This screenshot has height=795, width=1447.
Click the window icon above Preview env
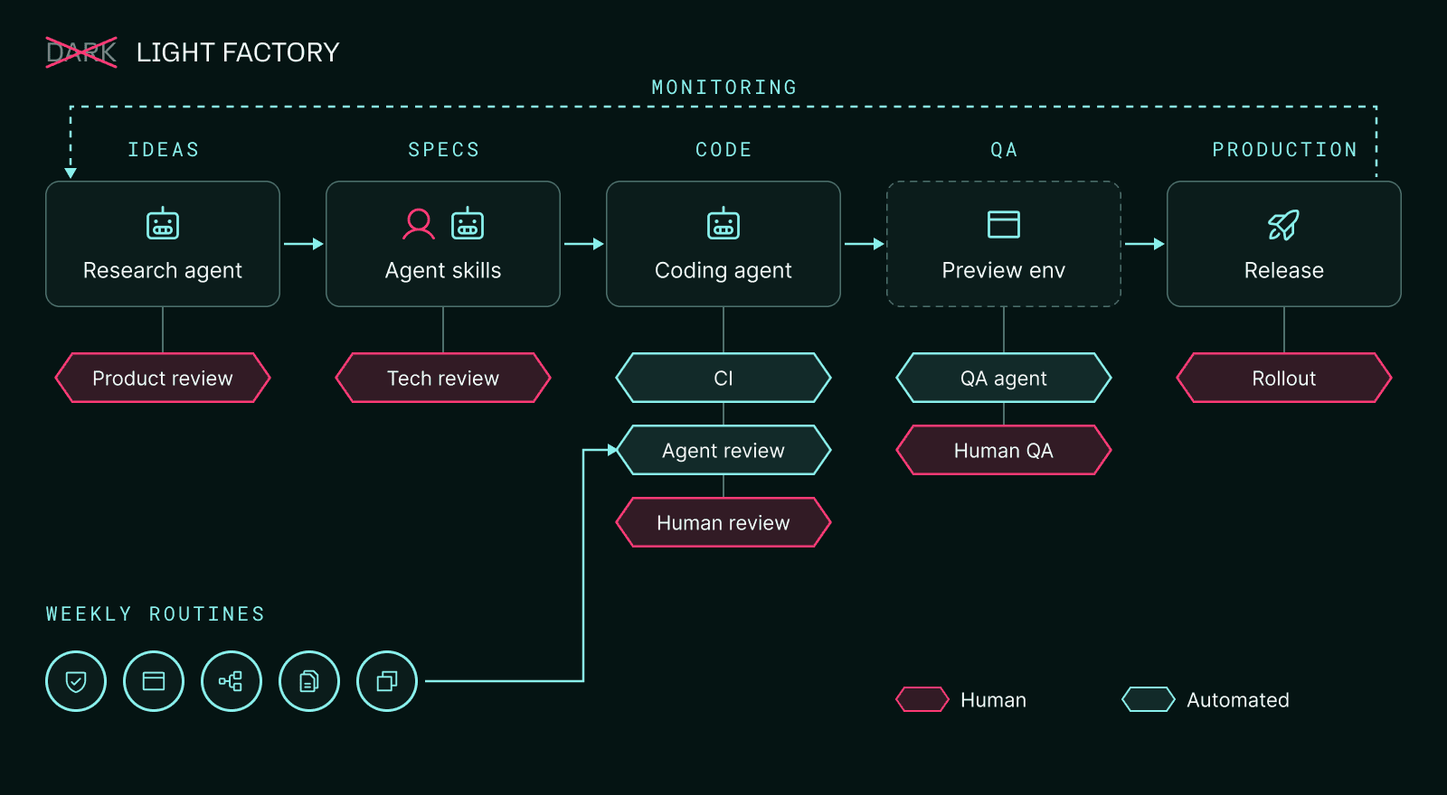tap(1004, 224)
